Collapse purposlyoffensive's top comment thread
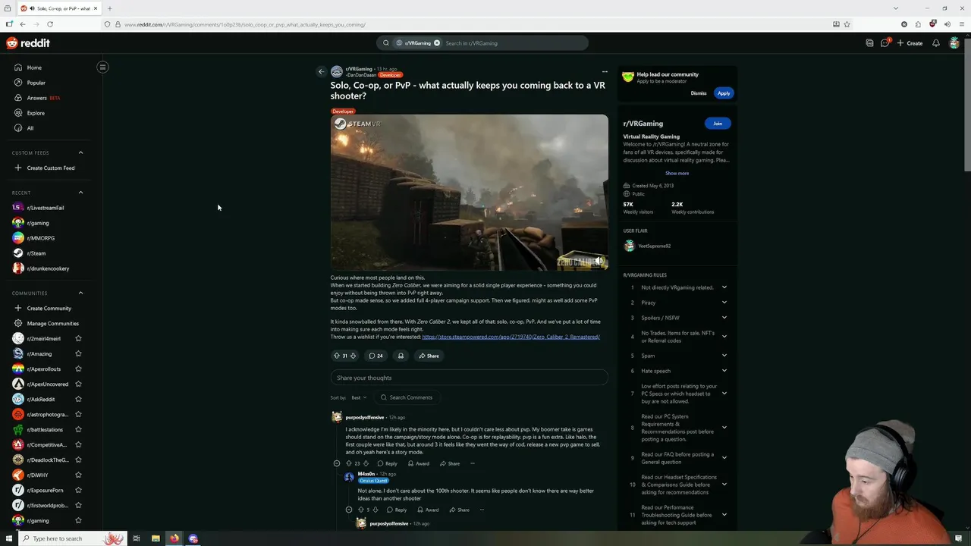This screenshot has width=971, height=546. pos(337,463)
